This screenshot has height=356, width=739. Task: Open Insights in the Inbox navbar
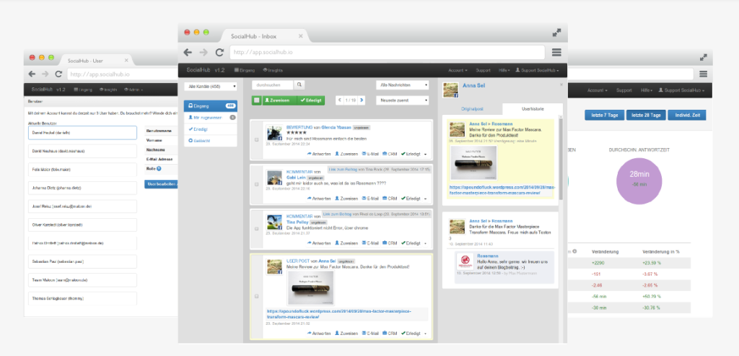tap(273, 70)
